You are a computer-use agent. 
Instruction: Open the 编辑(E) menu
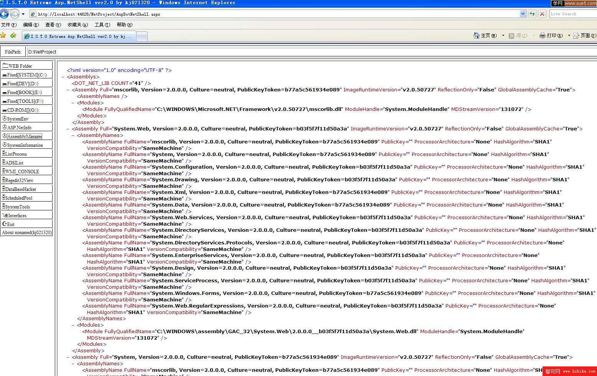pos(31,25)
